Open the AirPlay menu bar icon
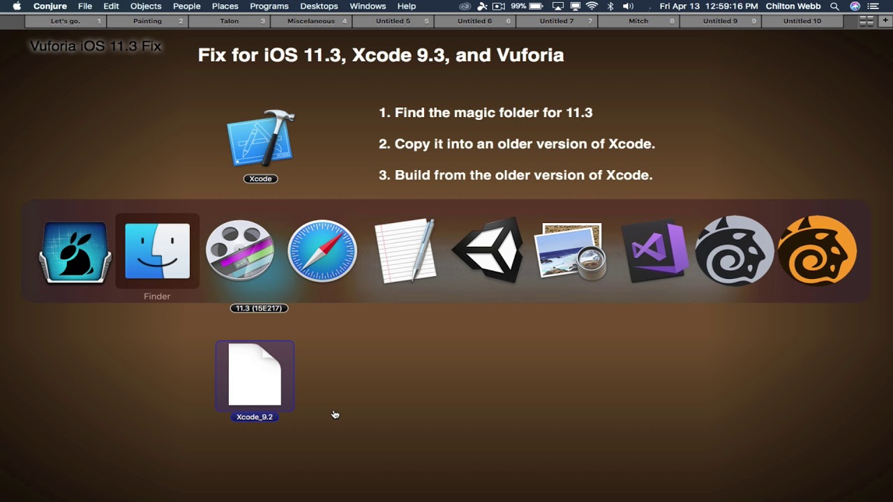Image resolution: width=893 pixels, height=502 pixels. tap(557, 6)
